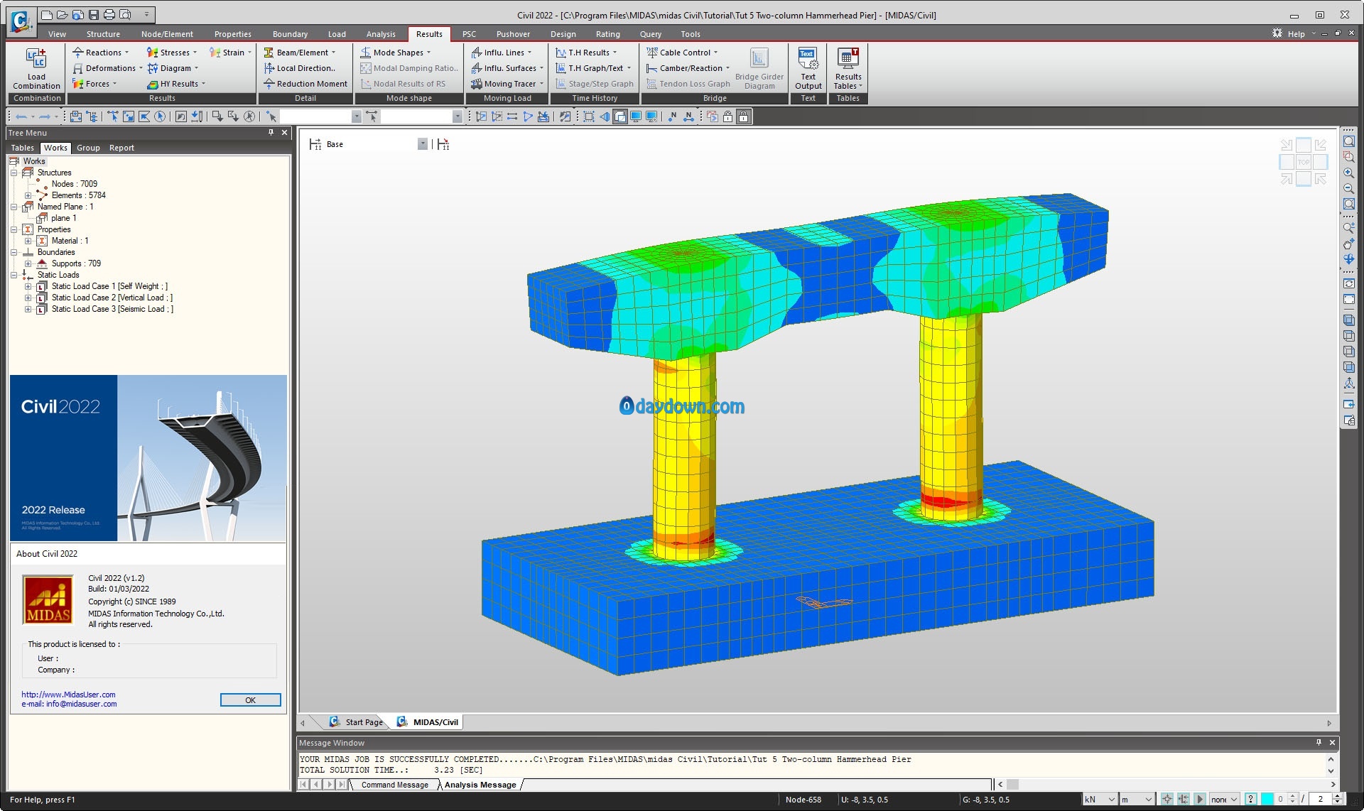Switch to the Group tab in Tree Menu
Screen dimensions: 1364x811
pyautogui.click(x=88, y=148)
